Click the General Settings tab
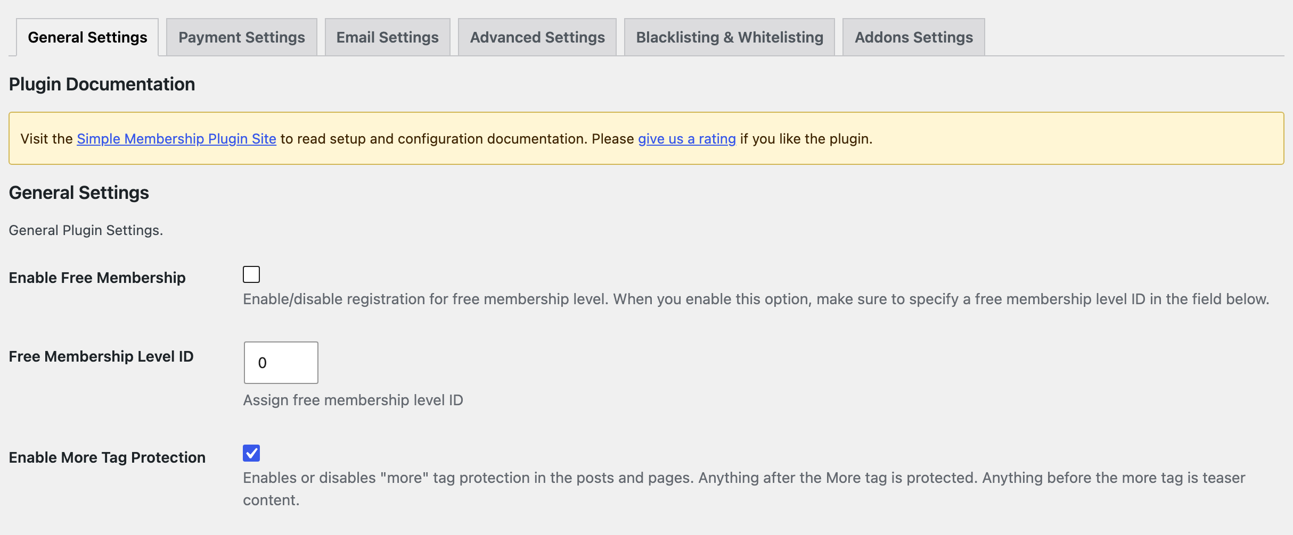 pos(87,37)
